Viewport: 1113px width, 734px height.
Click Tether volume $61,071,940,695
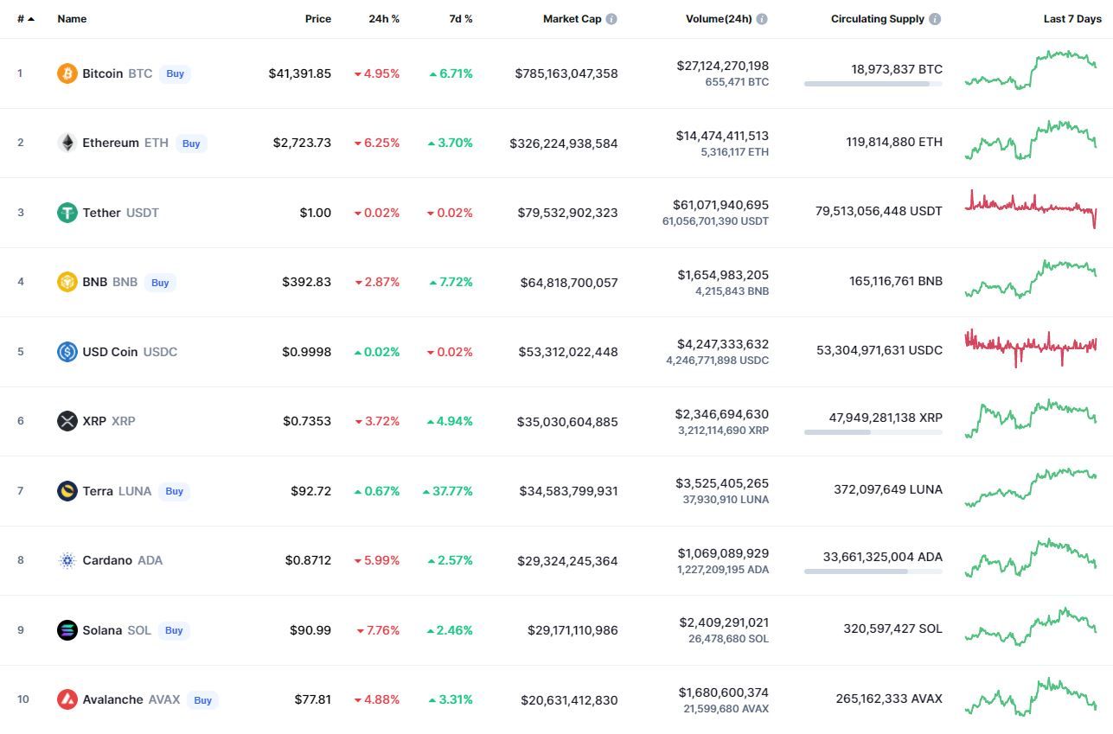pyautogui.click(x=720, y=205)
